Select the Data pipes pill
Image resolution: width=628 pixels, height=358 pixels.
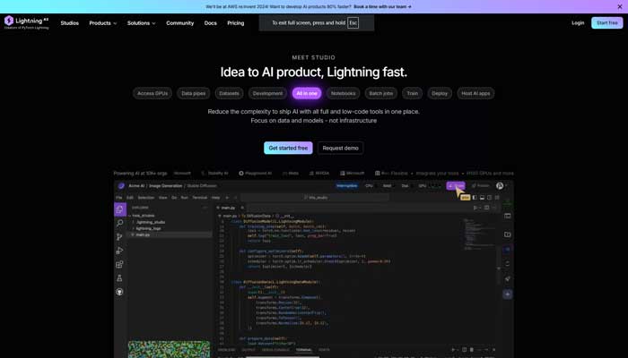point(194,93)
